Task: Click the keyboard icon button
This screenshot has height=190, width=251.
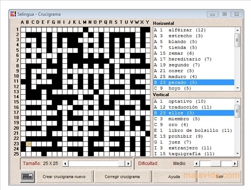Action: pos(28,177)
